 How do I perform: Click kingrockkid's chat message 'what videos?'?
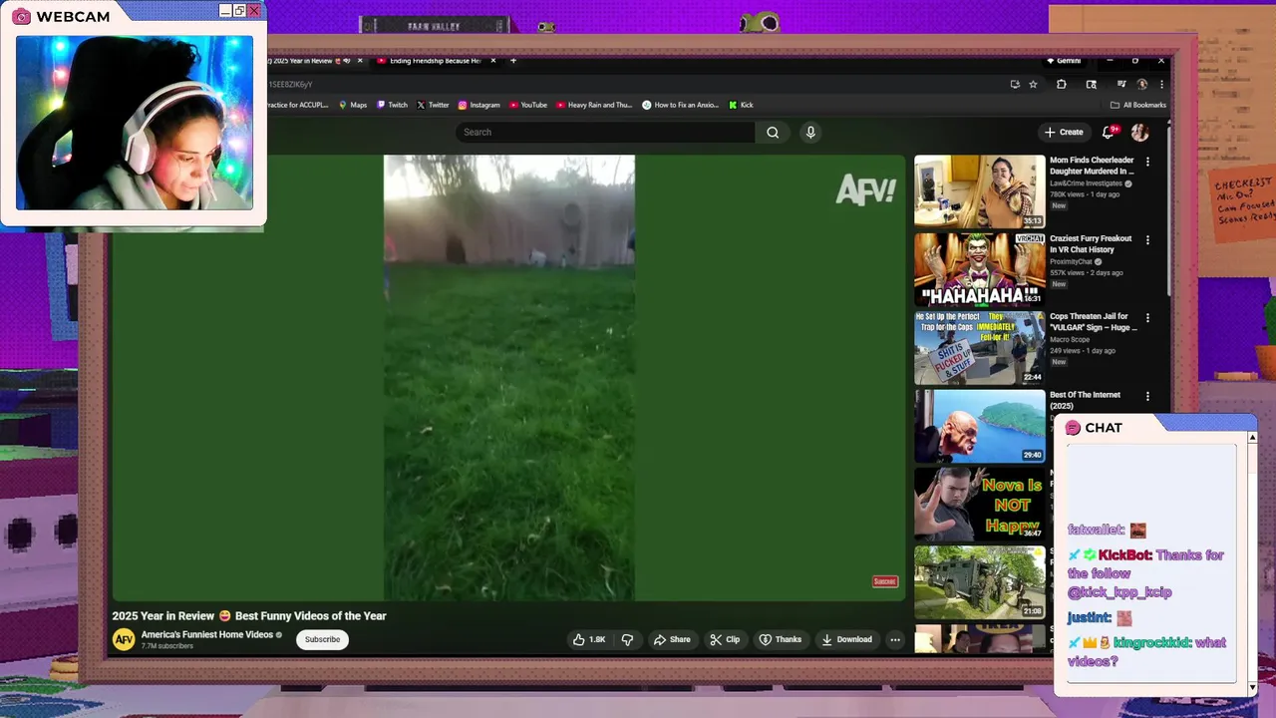pyautogui.click(x=1146, y=651)
